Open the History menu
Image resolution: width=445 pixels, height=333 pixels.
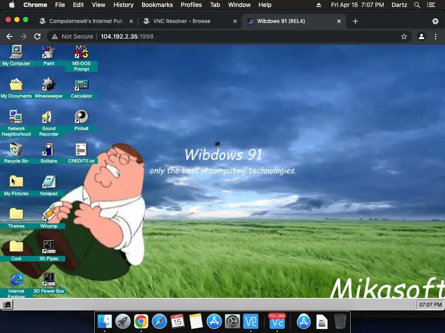click(123, 5)
